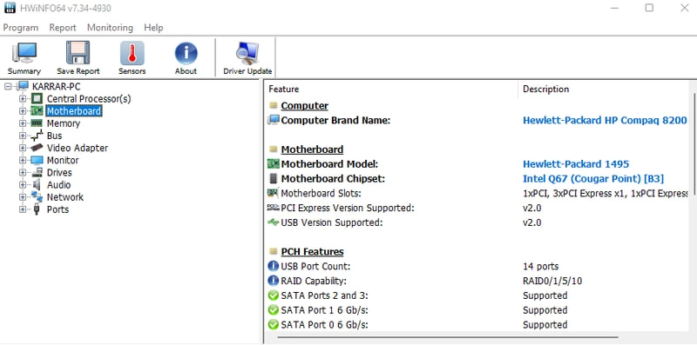Image resolution: width=697 pixels, height=345 pixels.
Task: Click the Drives tree icon
Action: click(37, 172)
